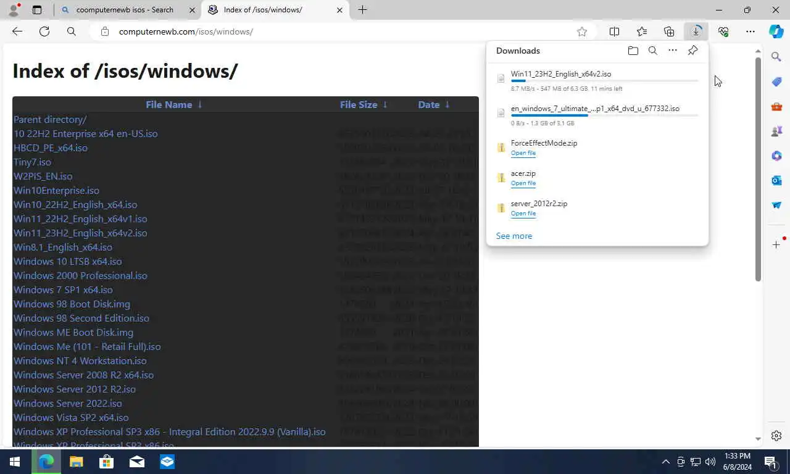Open the user profile icon

point(14,10)
